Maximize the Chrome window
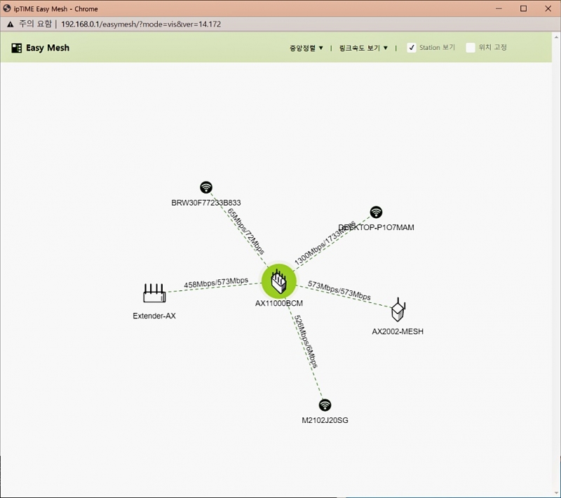This screenshot has height=498, width=561. click(x=523, y=8)
